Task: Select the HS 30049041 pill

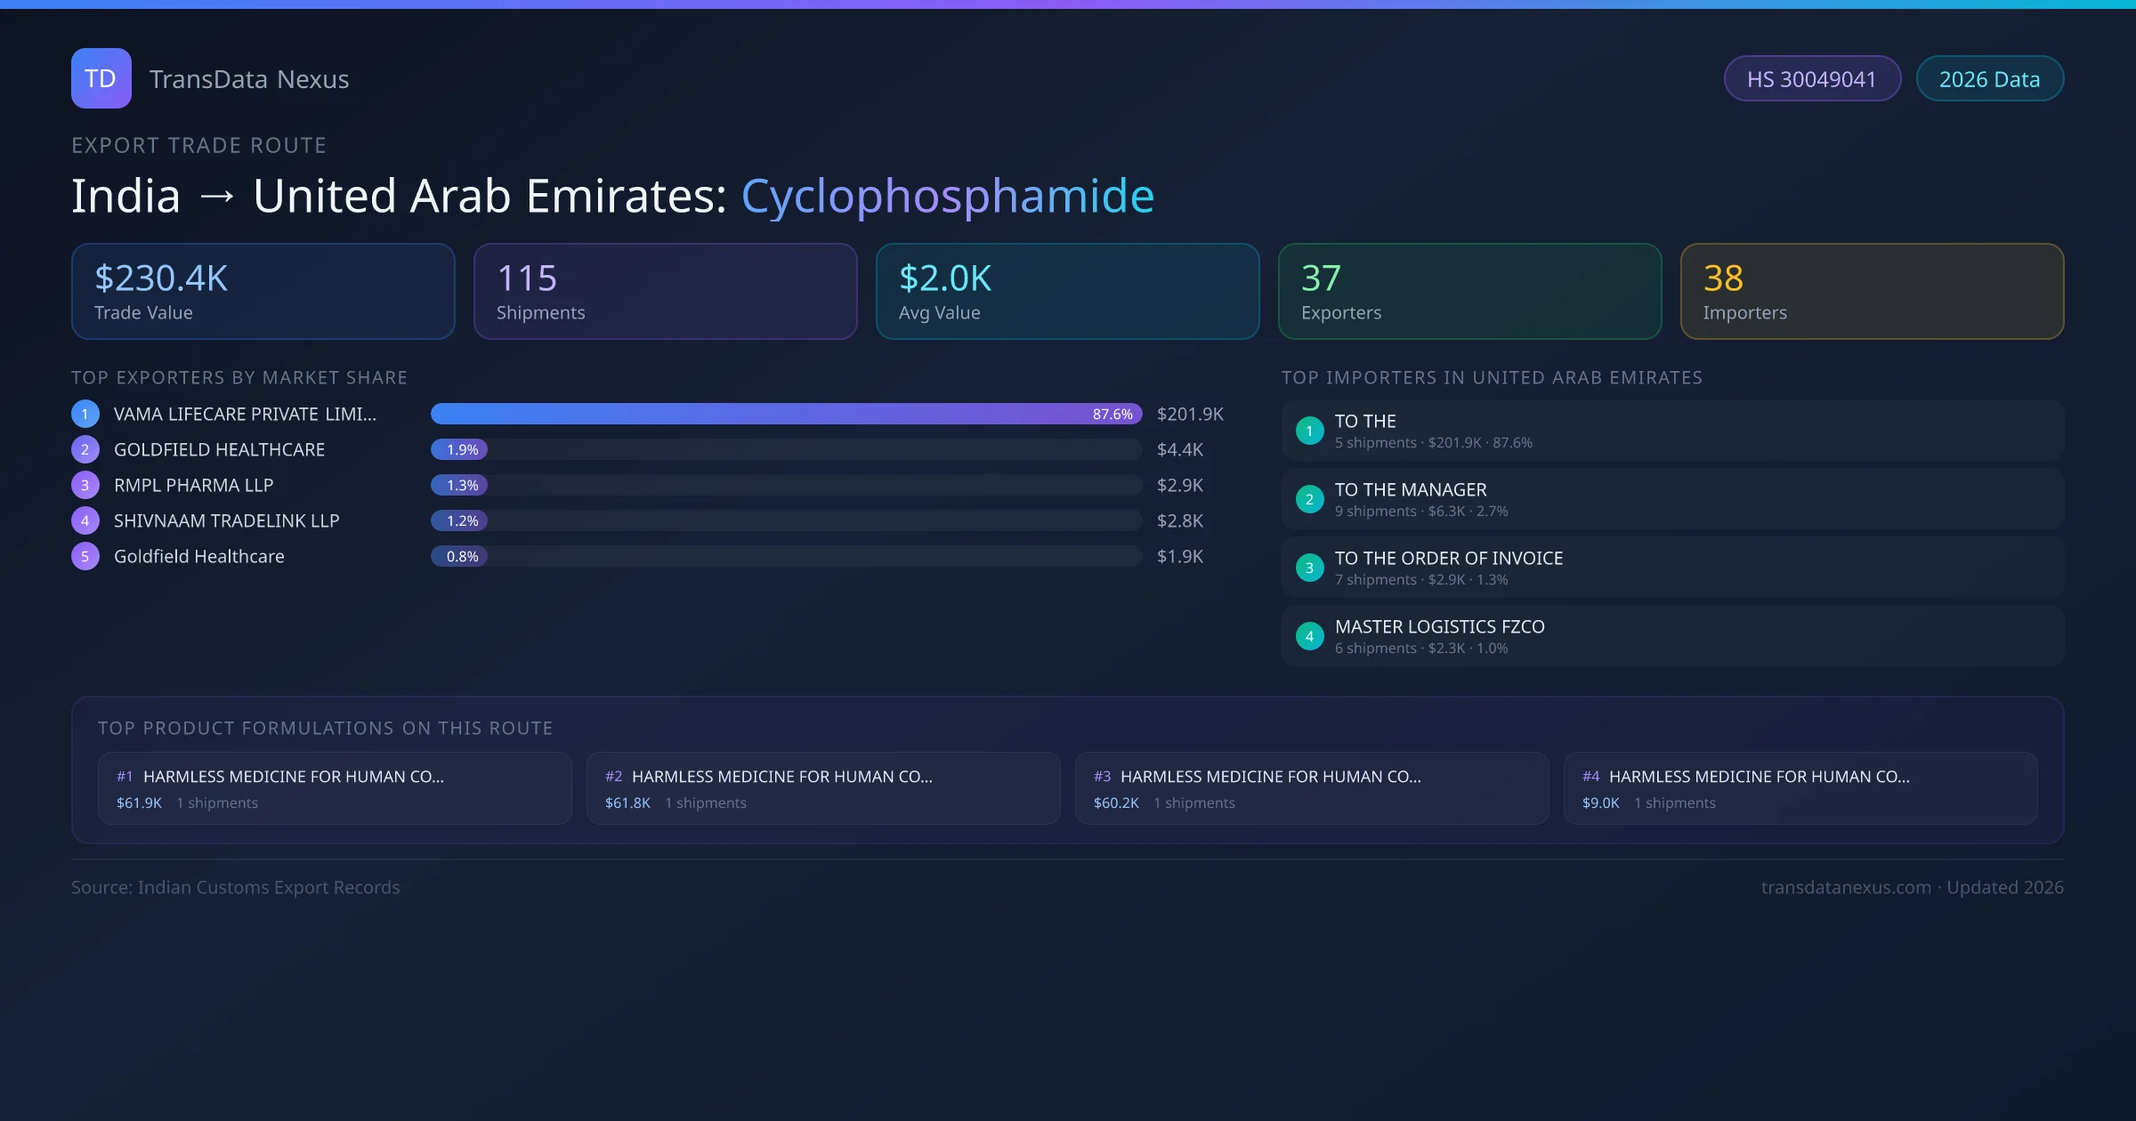Action: (1811, 79)
